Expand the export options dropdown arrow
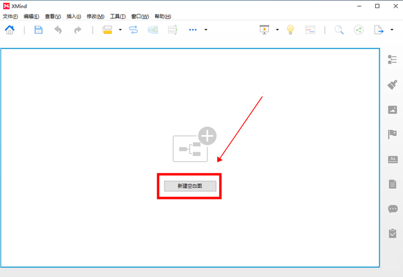This screenshot has width=403, height=277. pos(392,30)
